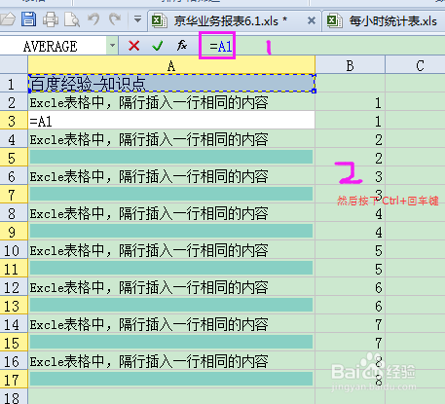This screenshot has height=404, width=445.
Task: Click the spreadsheet icon on 京华业务报表6.1.xls tab
Action: (160, 20)
